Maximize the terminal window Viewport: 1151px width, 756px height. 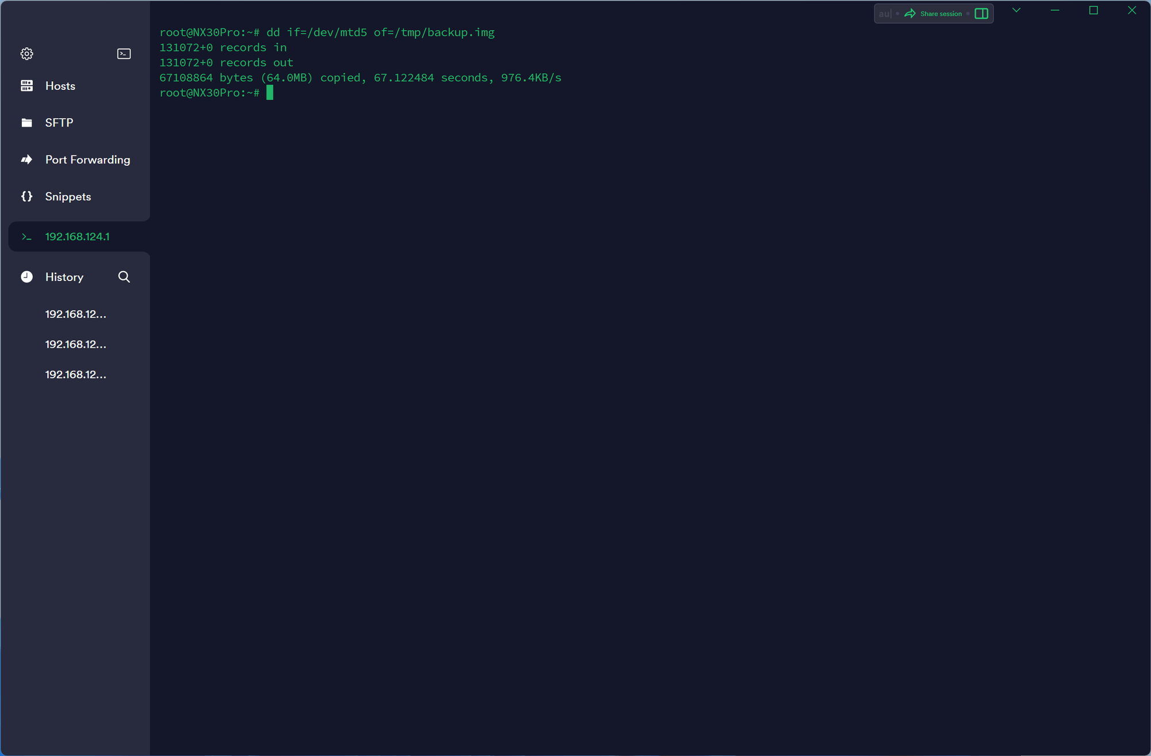coord(1093,10)
